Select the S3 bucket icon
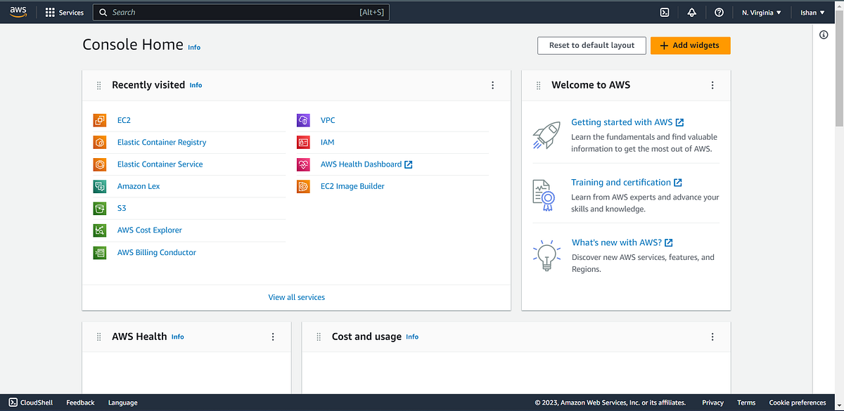Screen dimensions: 844x411 coord(99,208)
